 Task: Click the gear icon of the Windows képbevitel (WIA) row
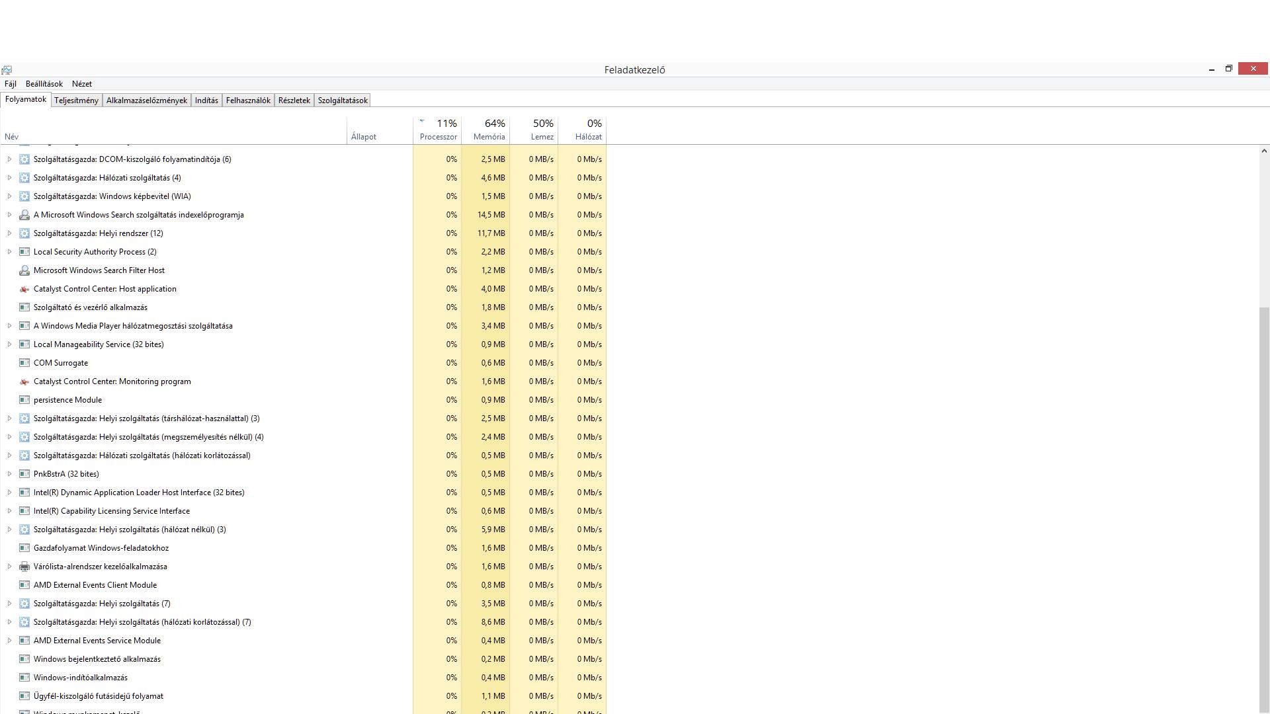click(24, 196)
